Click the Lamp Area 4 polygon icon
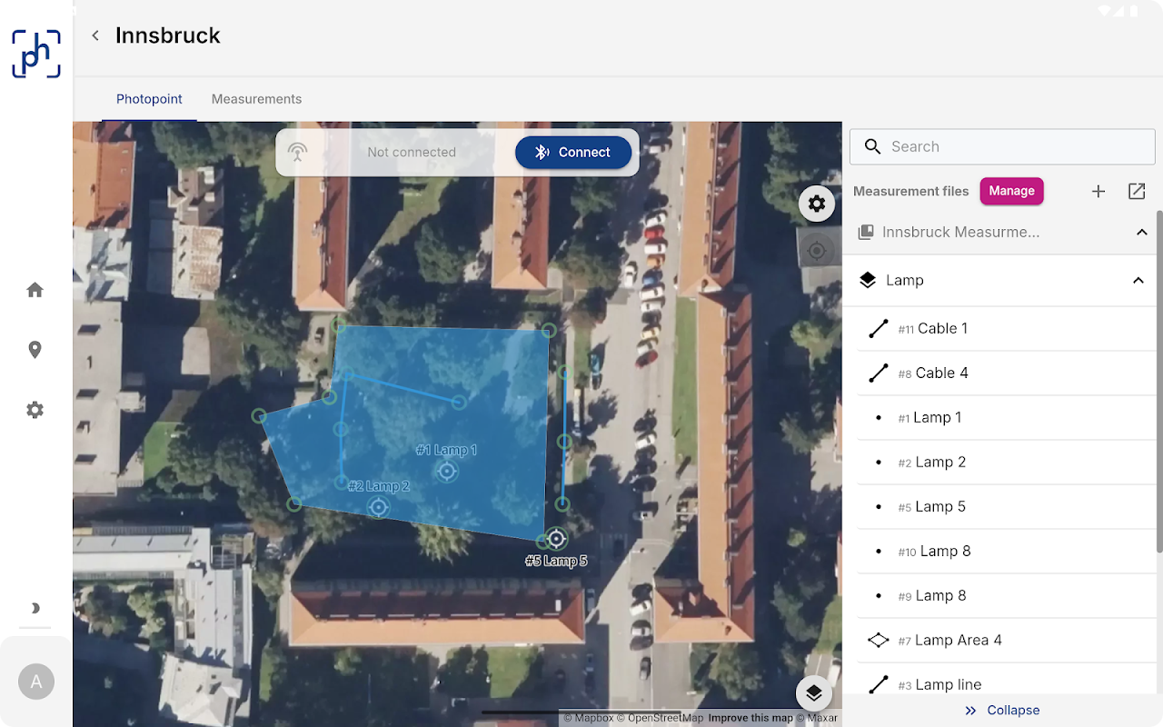The image size is (1163, 727). click(878, 640)
